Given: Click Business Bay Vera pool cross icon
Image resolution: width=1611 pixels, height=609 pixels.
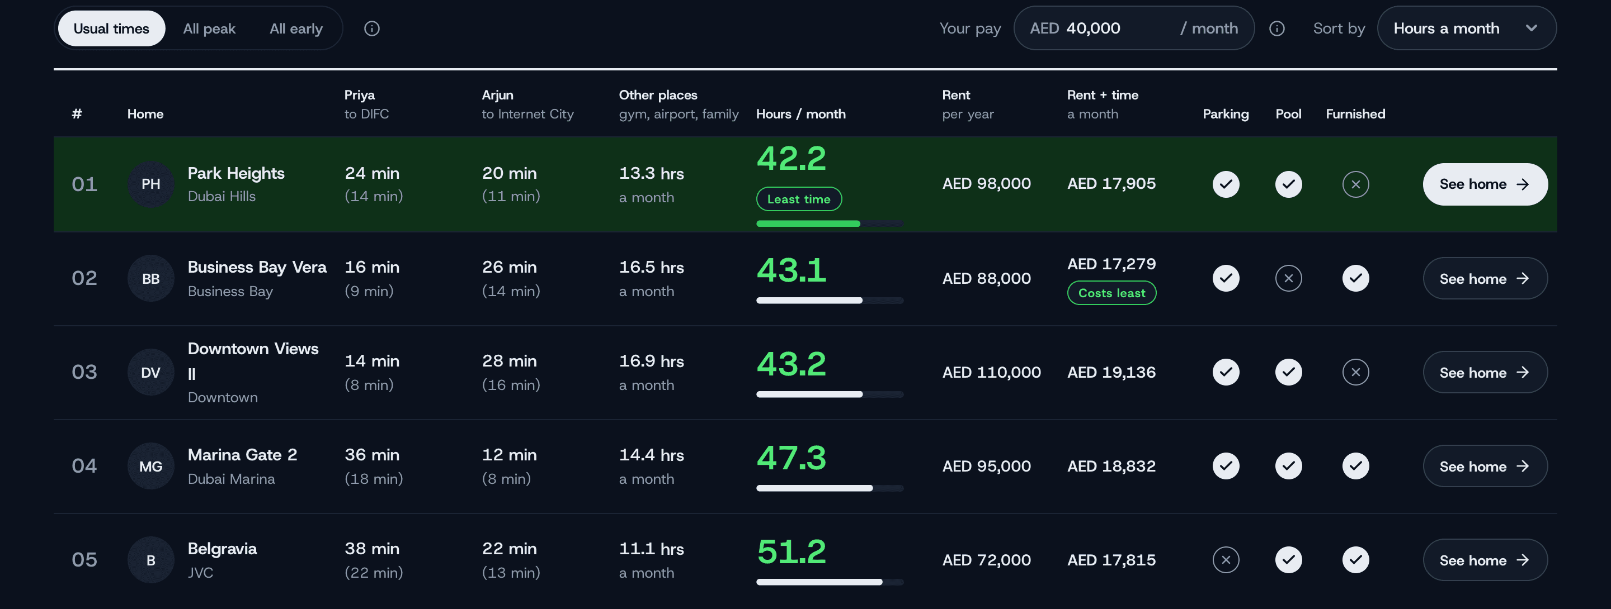Looking at the screenshot, I should (x=1288, y=279).
